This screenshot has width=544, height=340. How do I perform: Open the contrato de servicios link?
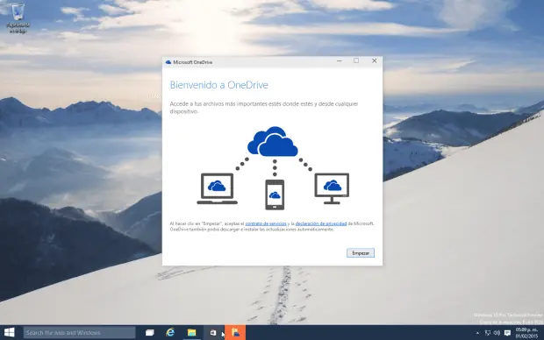point(266,223)
